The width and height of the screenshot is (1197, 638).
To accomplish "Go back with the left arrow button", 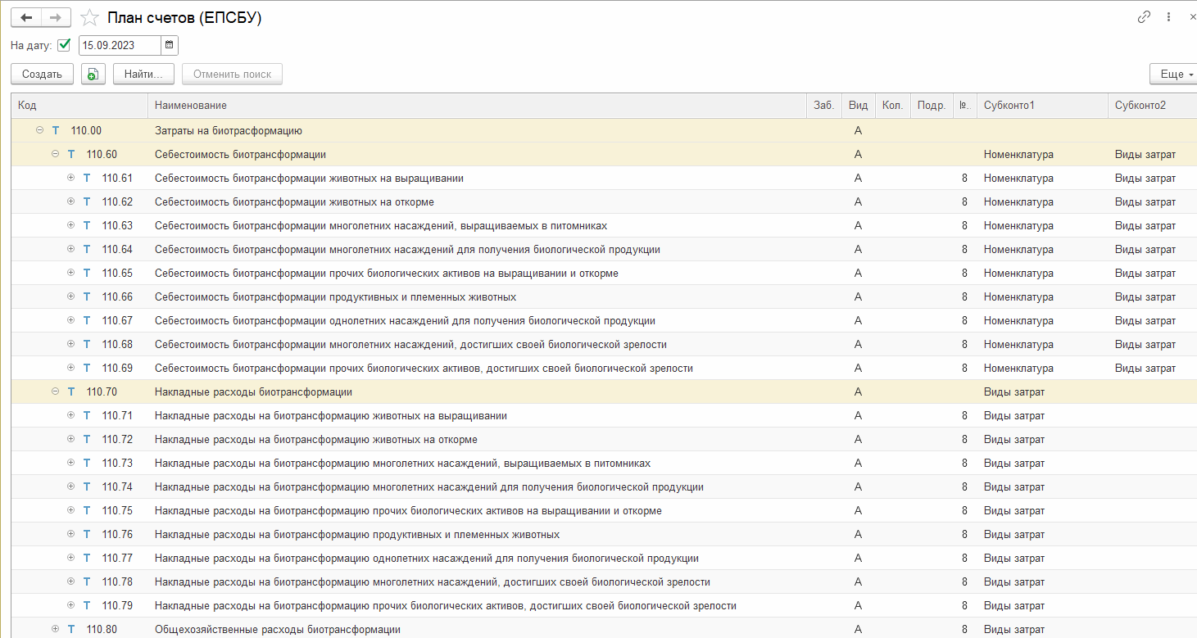I will pos(25,17).
